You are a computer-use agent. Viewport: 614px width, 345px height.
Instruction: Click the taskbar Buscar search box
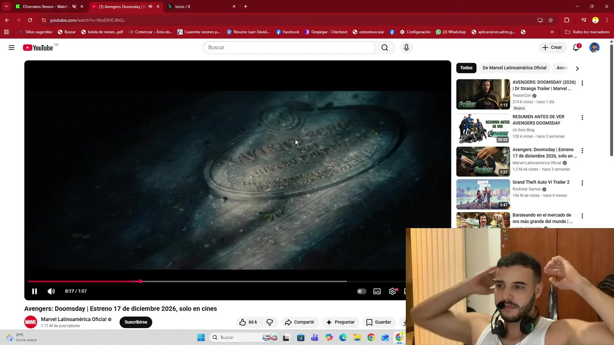pyautogui.click(x=244, y=337)
